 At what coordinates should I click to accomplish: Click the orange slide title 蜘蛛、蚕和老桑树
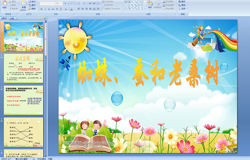148,72
